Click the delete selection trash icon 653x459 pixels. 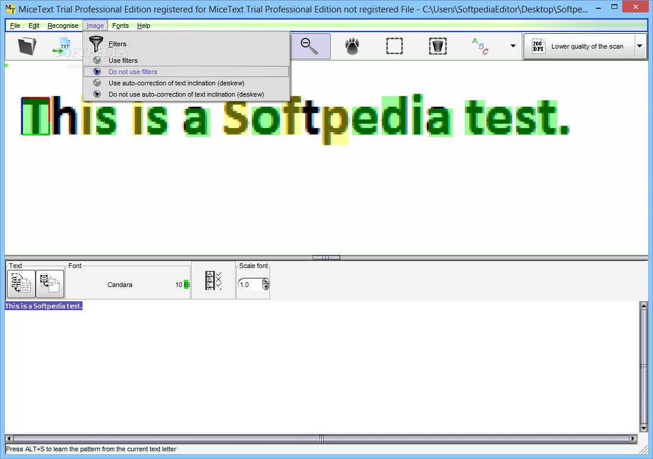click(438, 46)
